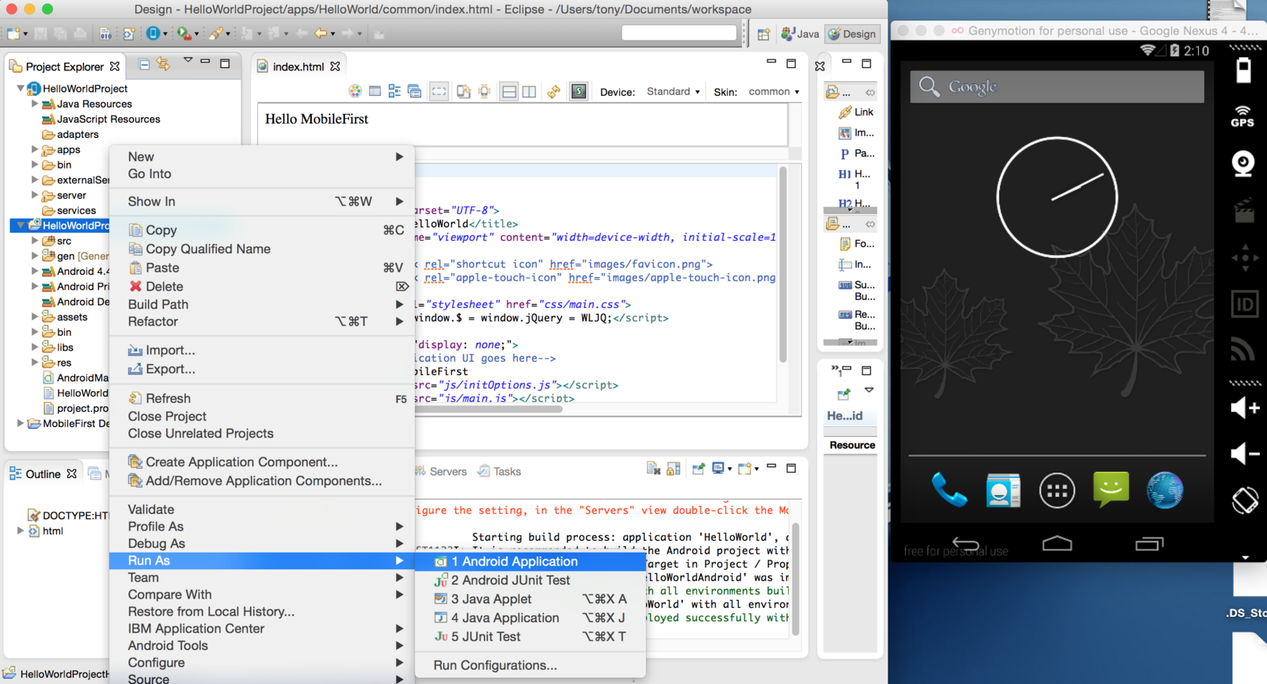The image size is (1267, 684).
Task: Open the New submenu
Action: (261, 157)
